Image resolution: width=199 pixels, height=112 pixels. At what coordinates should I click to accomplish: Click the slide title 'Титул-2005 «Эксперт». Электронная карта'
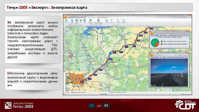point(47,7)
